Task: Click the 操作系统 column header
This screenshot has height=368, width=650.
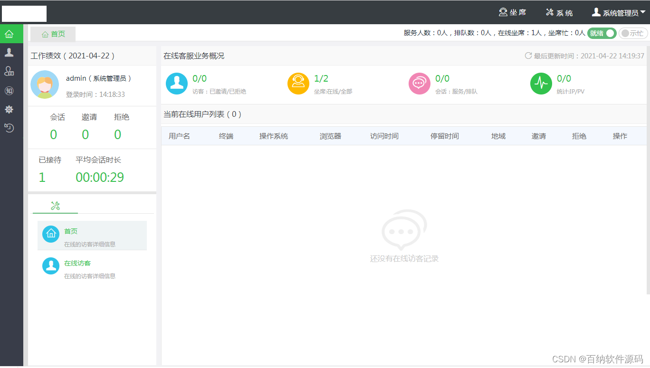Action: click(x=274, y=136)
